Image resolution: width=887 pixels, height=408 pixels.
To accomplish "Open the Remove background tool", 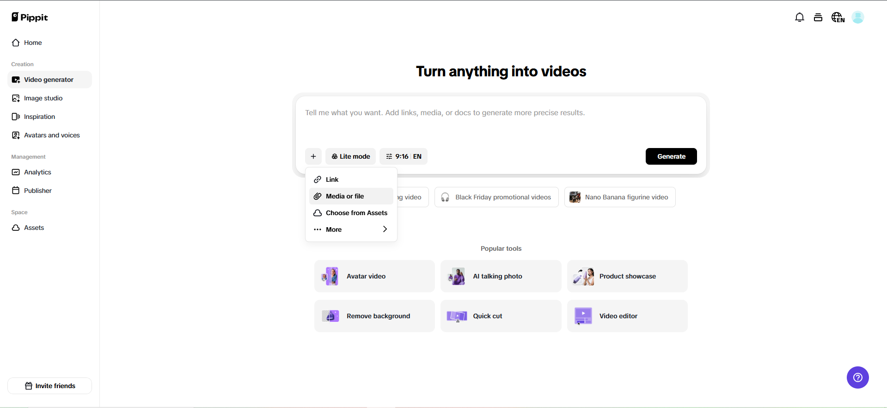I will pos(374,316).
